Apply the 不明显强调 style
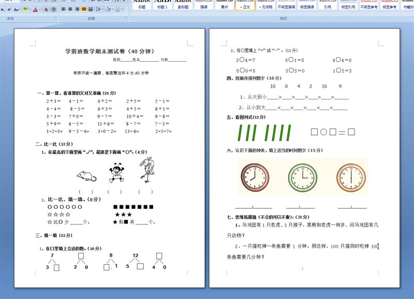 click(x=286, y=5)
